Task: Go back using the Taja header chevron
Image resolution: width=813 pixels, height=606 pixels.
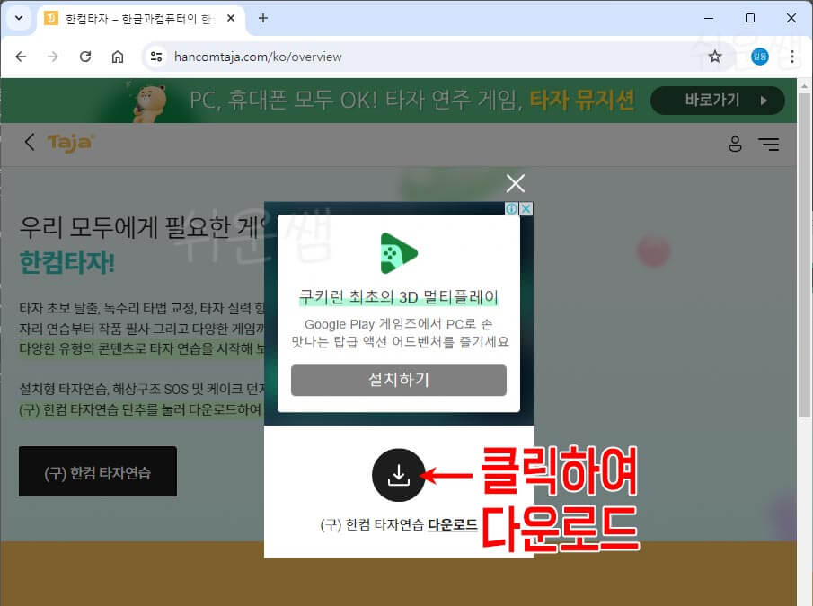Action: tap(30, 142)
